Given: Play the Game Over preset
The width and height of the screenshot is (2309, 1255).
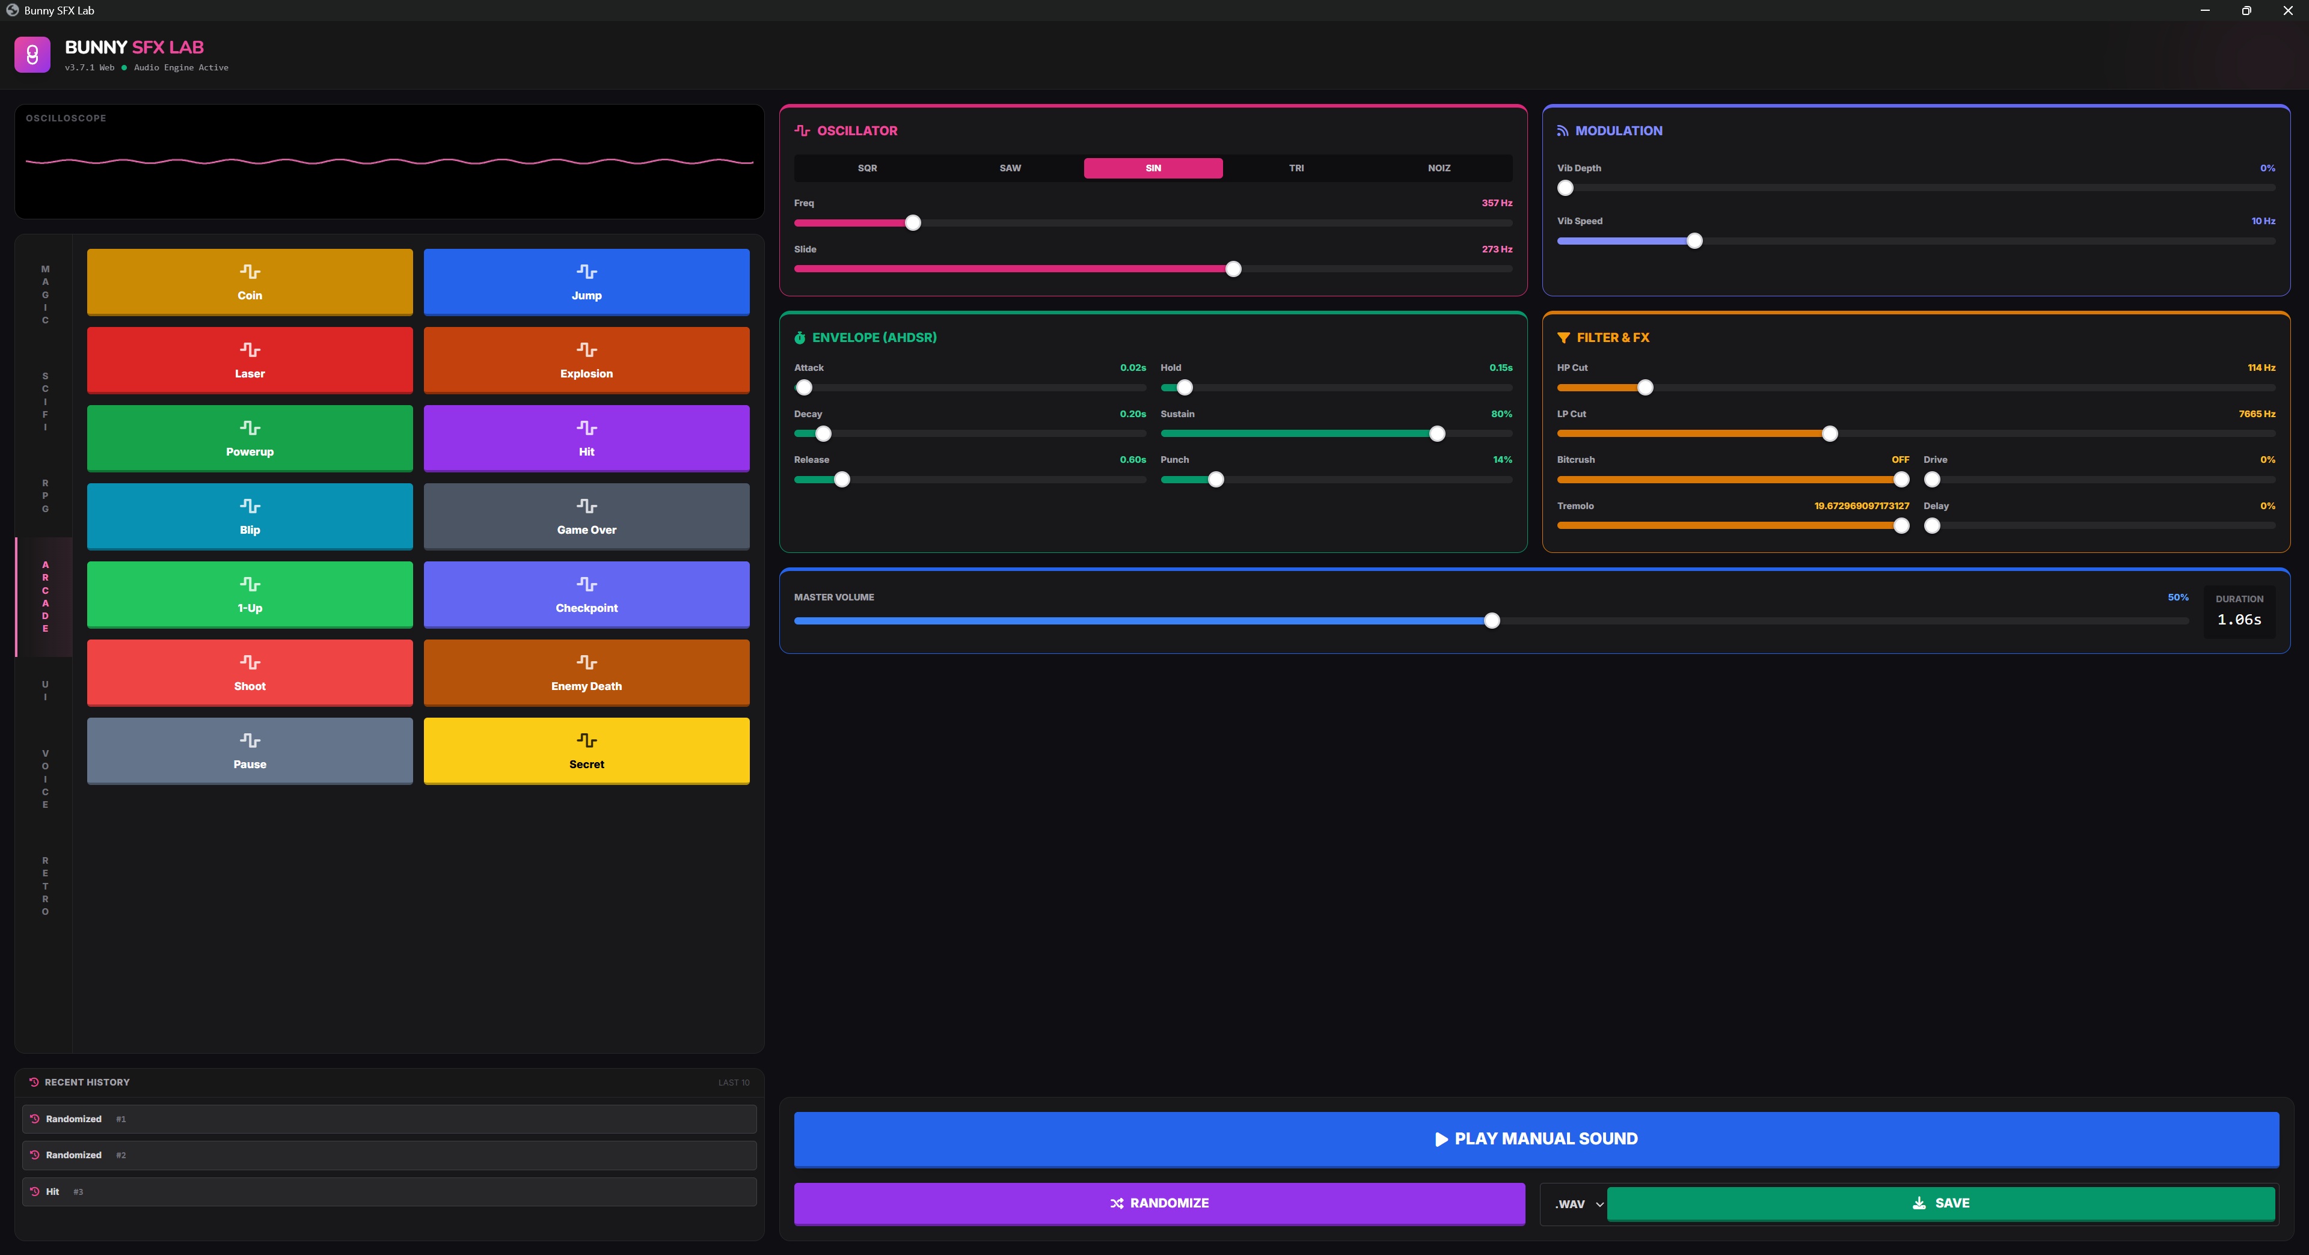Looking at the screenshot, I should [586, 517].
